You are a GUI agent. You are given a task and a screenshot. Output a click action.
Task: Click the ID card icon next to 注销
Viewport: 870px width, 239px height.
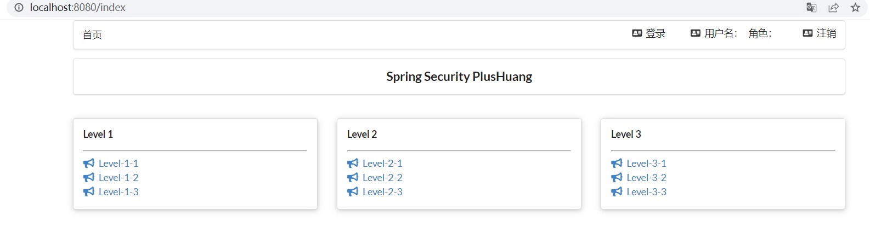click(x=807, y=33)
